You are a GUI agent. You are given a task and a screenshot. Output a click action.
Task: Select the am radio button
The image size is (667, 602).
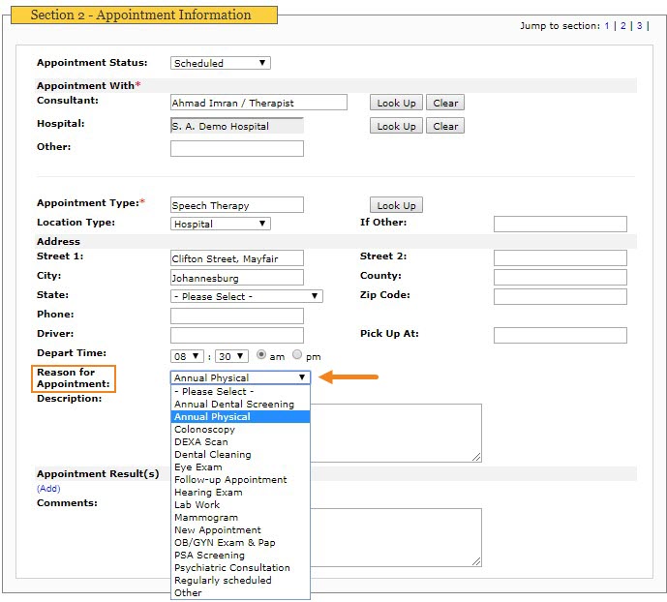(261, 354)
